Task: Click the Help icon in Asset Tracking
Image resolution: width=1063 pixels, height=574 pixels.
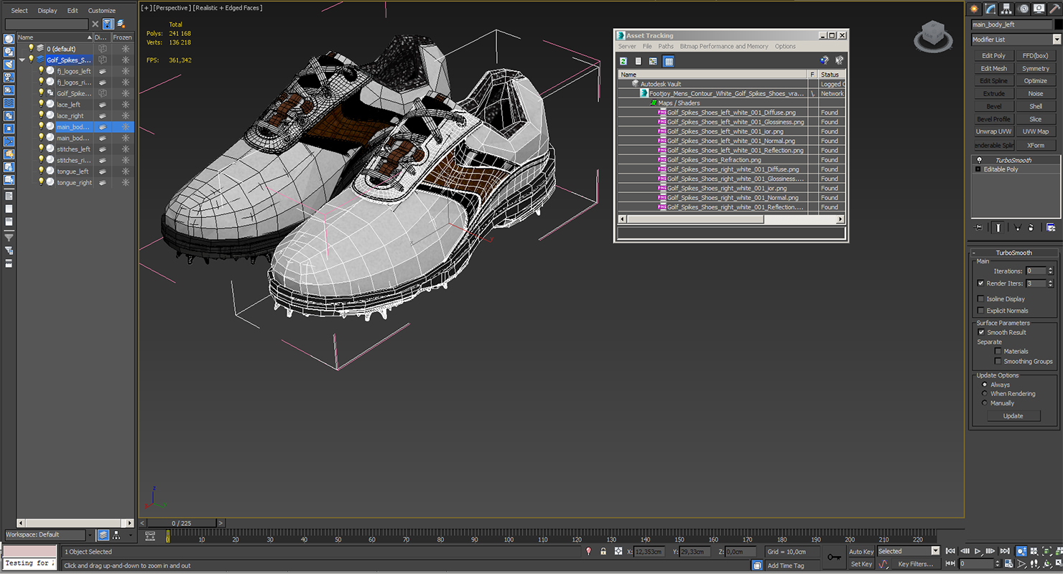Action: point(824,62)
